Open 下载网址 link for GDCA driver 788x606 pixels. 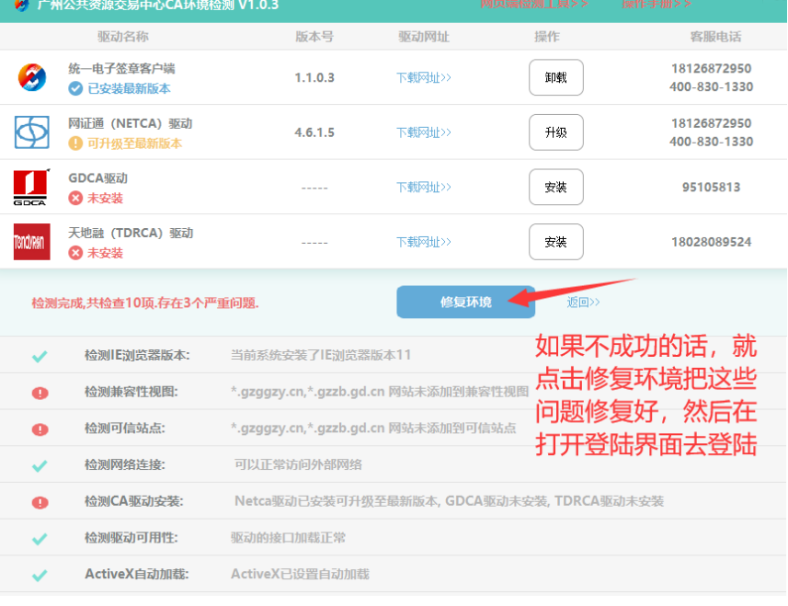pyautogui.click(x=424, y=188)
